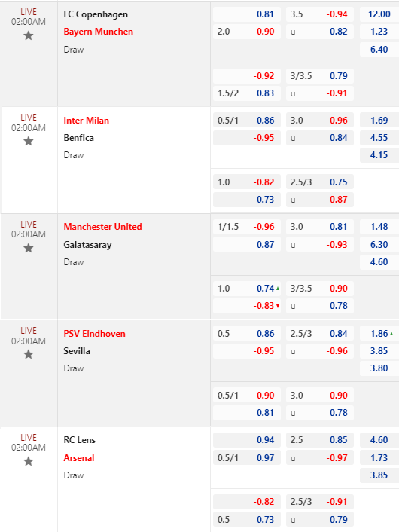
Task: Choose draw odds 4.15 for Inter vs Benfica
Action: 379,155
